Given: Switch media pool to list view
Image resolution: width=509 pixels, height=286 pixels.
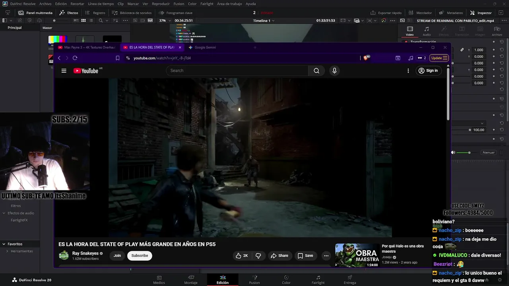Looking at the screenshot, I should (x=91, y=20).
